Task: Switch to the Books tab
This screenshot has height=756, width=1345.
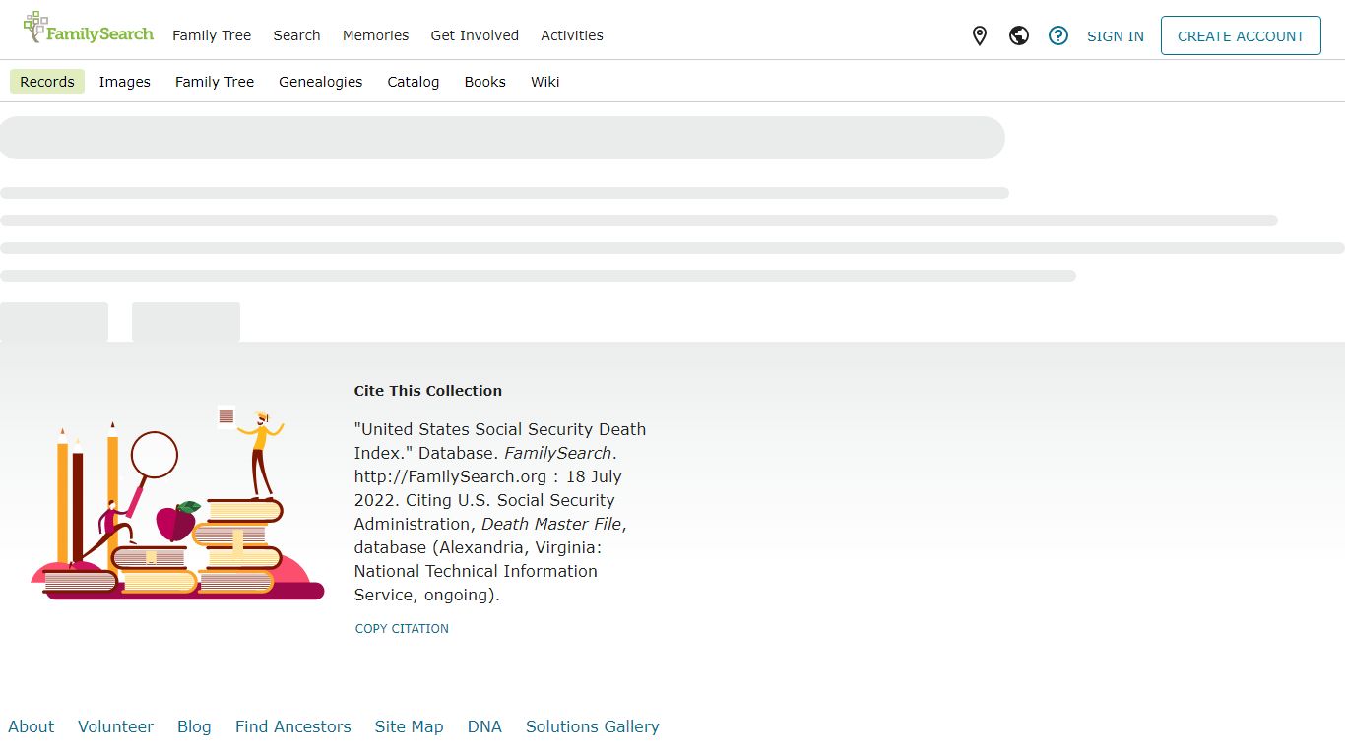Action: click(x=485, y=82)
